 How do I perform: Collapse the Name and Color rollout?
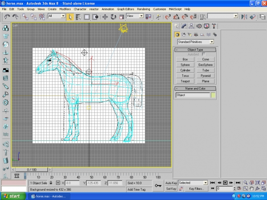coord(195,88)
